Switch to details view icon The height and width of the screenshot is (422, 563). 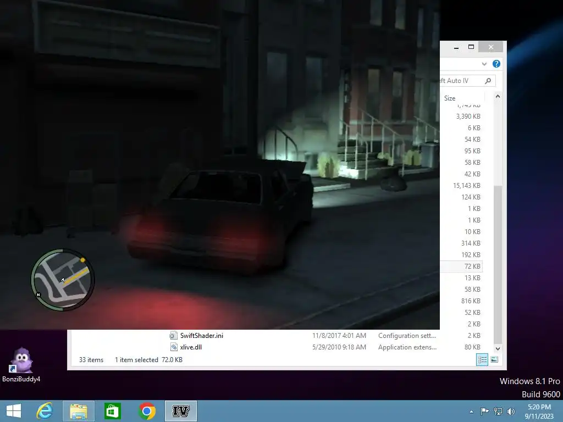click(x=482, y=359)
